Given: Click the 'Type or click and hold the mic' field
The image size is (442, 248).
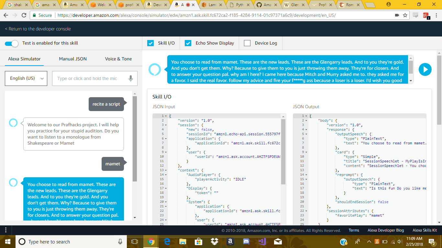Looking at the screenshot, I should pos(95,78).
